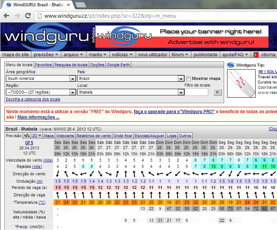Open a new browser tab
Image resolution: width=277 pixels, height=230 pixels.
[80, 5]
